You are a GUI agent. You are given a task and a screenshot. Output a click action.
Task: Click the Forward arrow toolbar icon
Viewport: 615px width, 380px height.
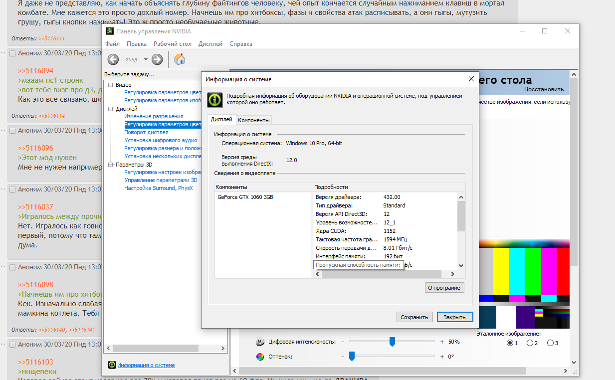[157, 59]
